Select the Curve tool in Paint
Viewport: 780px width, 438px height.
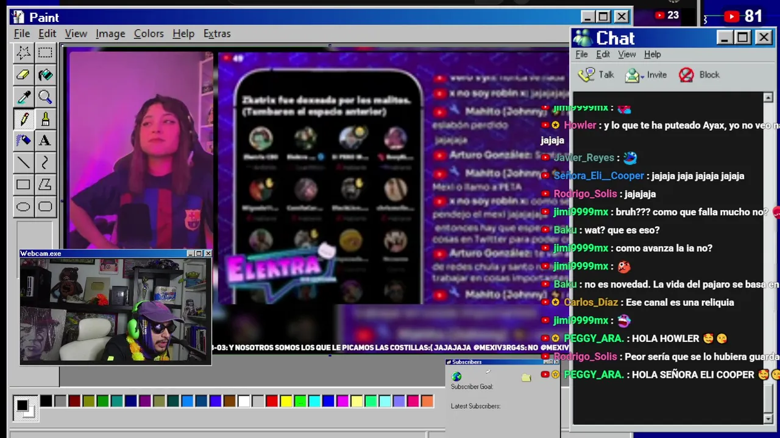click(x=45, y=162)
